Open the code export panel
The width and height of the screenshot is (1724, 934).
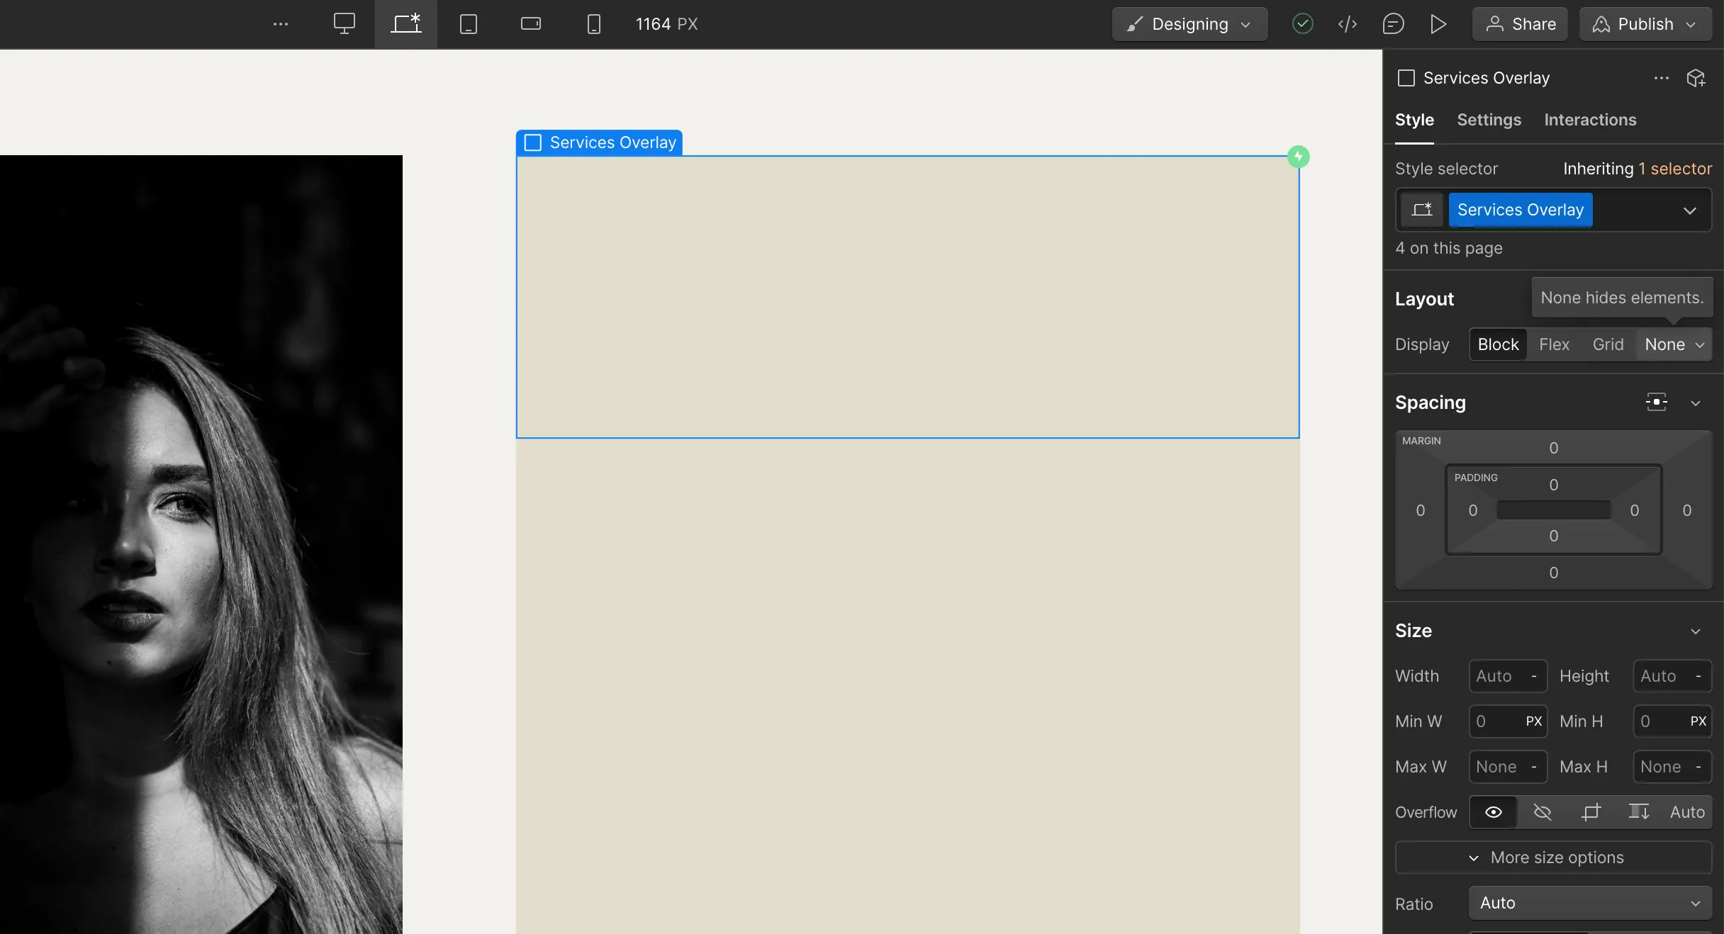pos(1348,23)
